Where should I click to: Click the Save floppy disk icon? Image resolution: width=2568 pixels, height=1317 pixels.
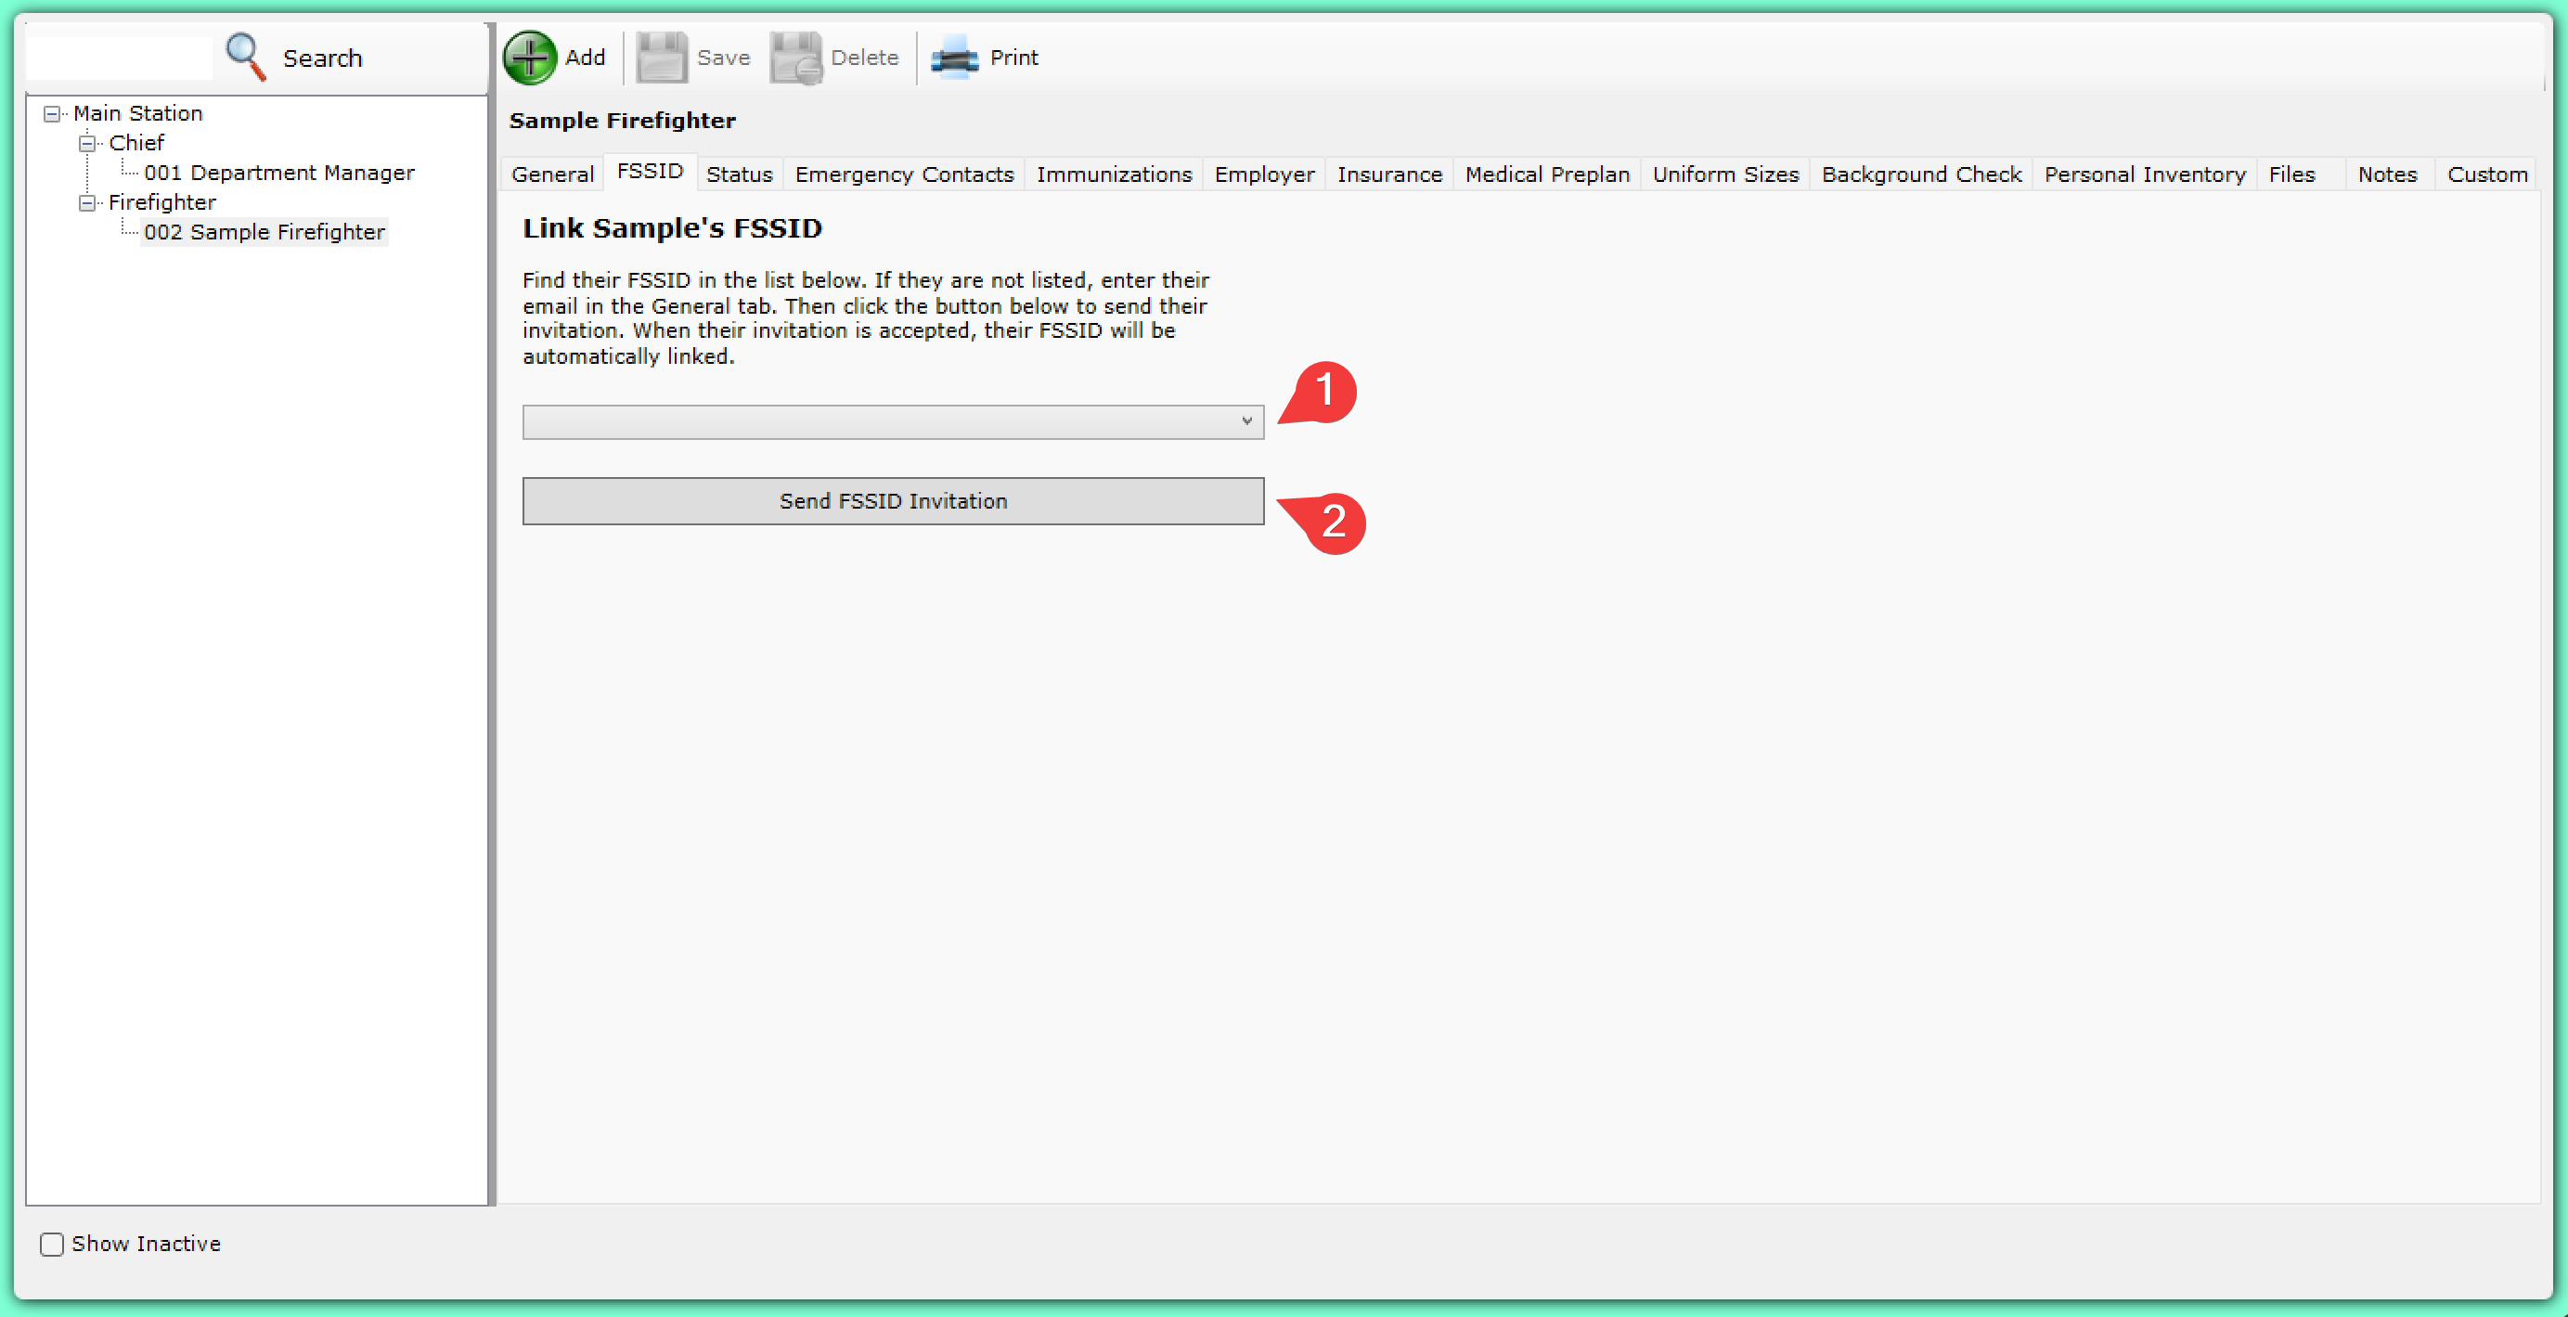coord(661,58)
